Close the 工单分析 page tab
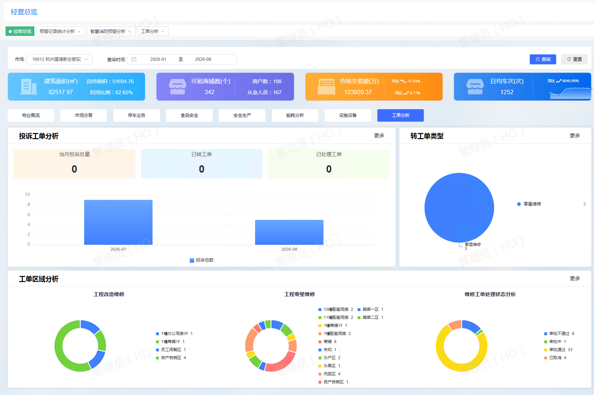Image resolution: width=594 pixels, height=395 pixels. (x=162, y=32)
